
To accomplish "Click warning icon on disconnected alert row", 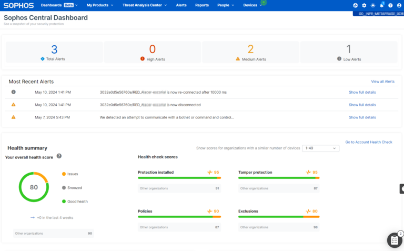I will pyautogui.click(x=13, y=105).
